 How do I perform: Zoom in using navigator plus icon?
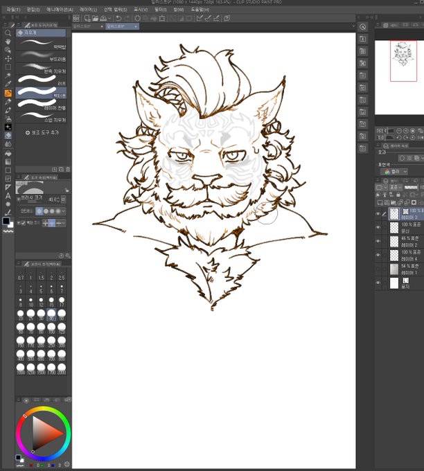[406, 131]
